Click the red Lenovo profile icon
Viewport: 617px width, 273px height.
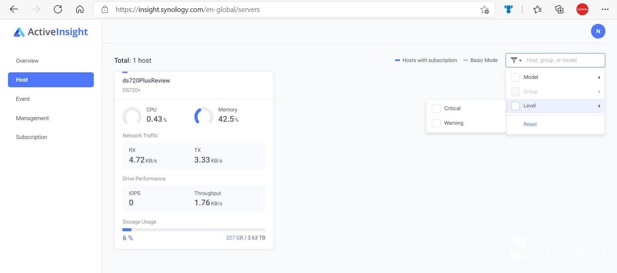(x=582, y=9)
